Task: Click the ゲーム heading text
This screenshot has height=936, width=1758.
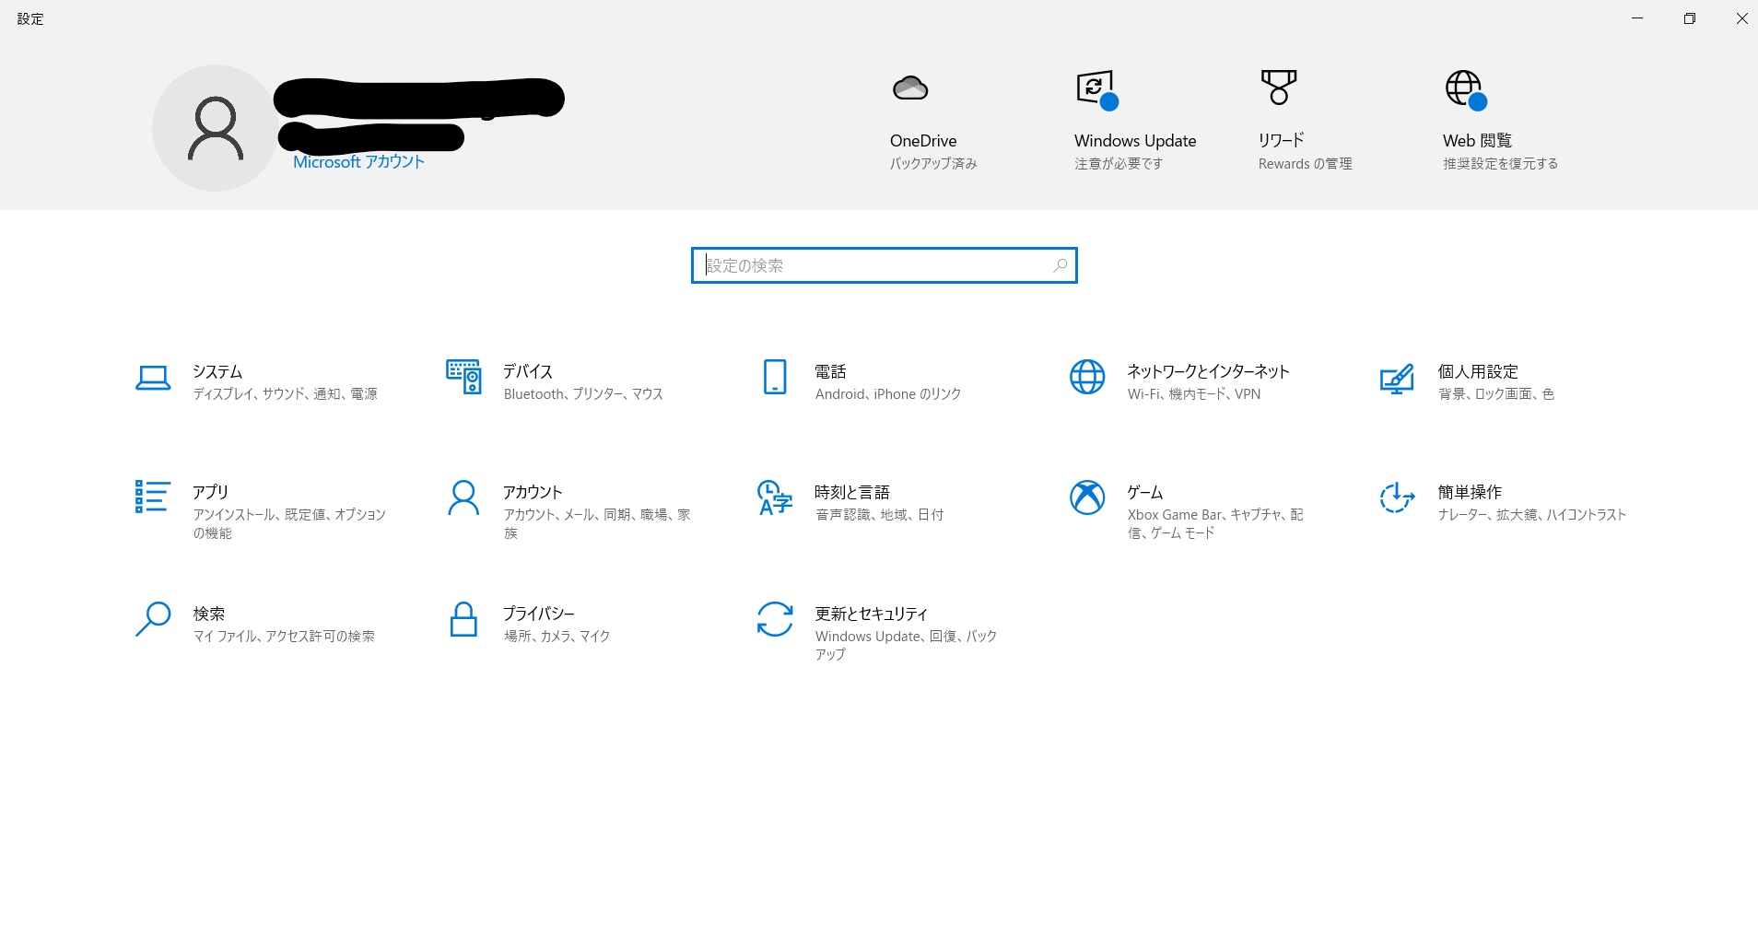Action: point(1145,492)
